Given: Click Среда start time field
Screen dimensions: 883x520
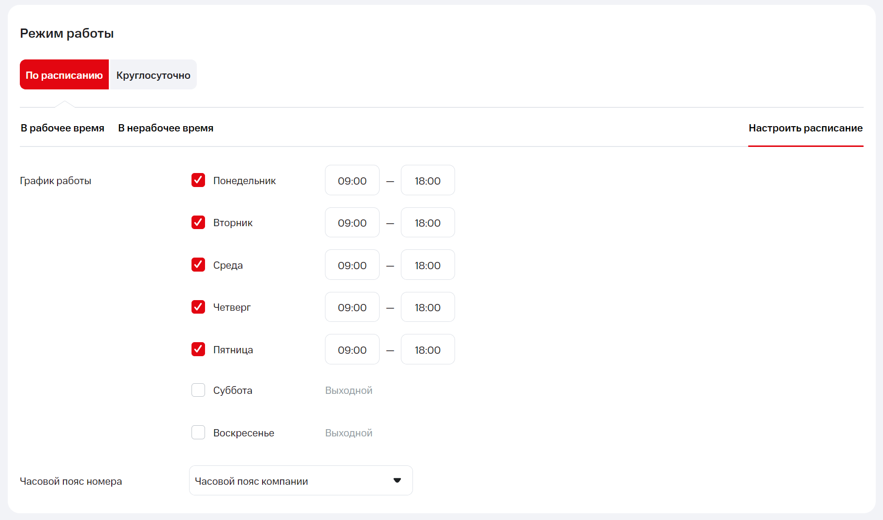Looking at the screenshot, I should pyautogui.click(x=352, y=265).
